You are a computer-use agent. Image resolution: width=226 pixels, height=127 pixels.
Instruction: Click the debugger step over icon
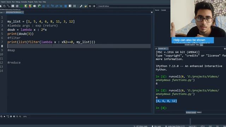click(48, 6)
